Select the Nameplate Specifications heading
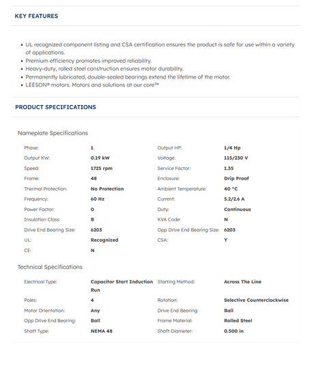The image size is (314, 368). pyautogui.click(x=53, y=133)
